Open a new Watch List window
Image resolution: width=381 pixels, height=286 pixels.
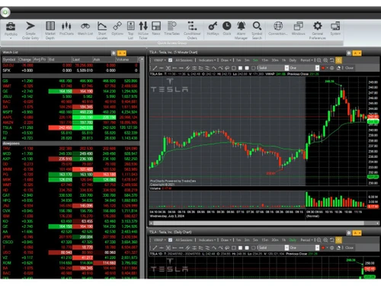coord(85,29)
